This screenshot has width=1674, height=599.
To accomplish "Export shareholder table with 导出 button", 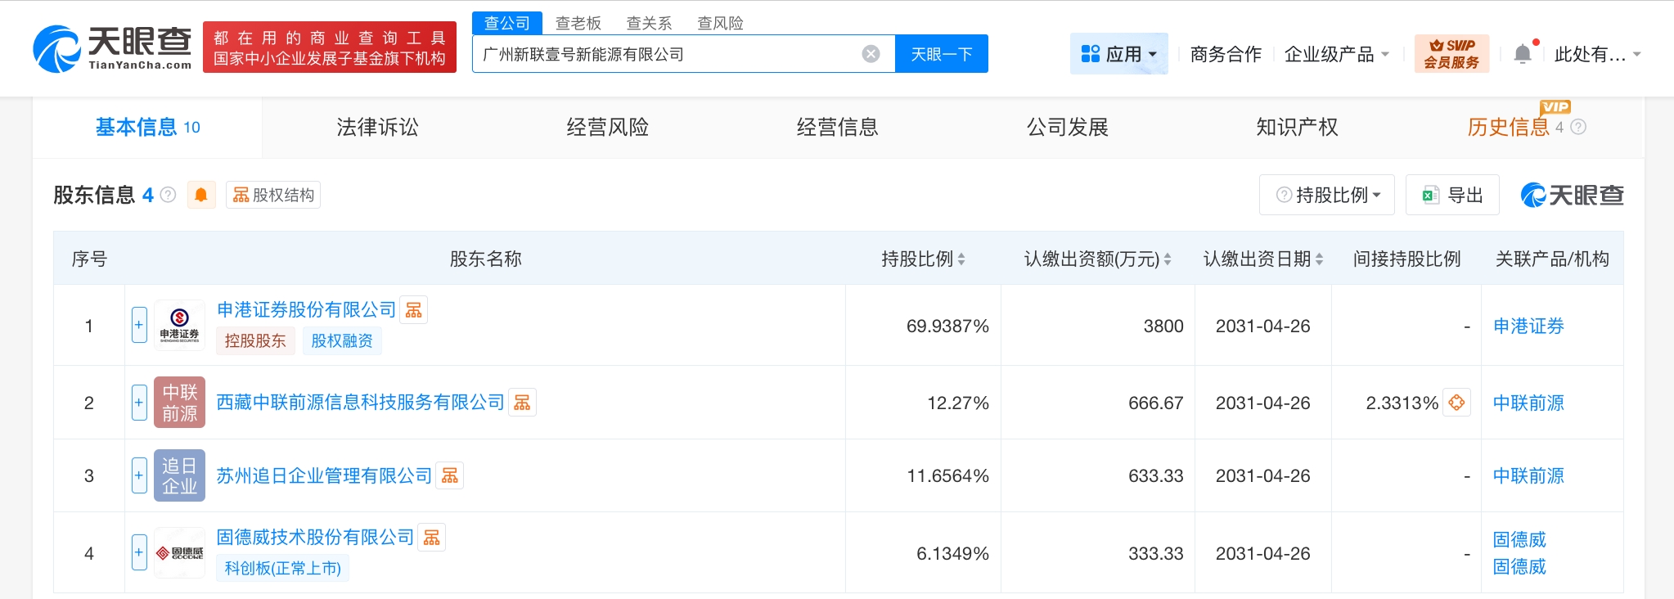I will pyautogui.click(x=1452, y=195).
